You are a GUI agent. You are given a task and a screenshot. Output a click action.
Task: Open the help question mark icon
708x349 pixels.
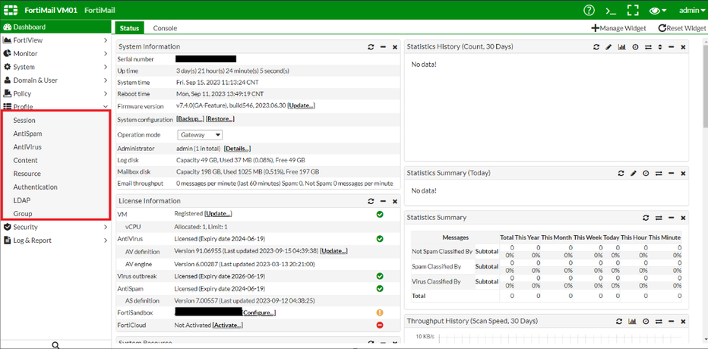click(x=589, y=10)
